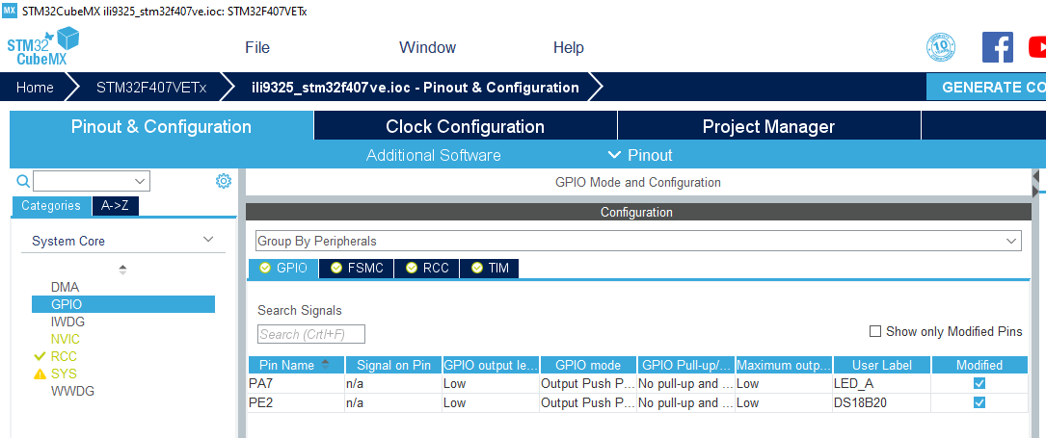Switch to the A->Z tab
1046x438 pixels.
pos(115,206)
